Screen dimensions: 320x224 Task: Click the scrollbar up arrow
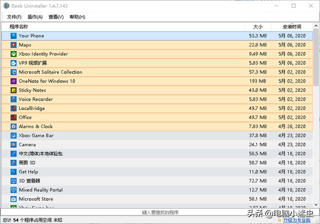coord(316,26)
